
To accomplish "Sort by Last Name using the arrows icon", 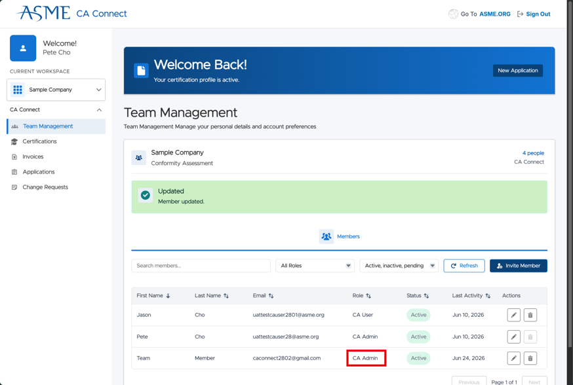I will tap(226, 295).
